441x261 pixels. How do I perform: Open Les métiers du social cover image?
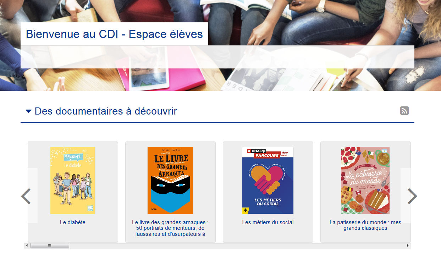click(268, 181)
